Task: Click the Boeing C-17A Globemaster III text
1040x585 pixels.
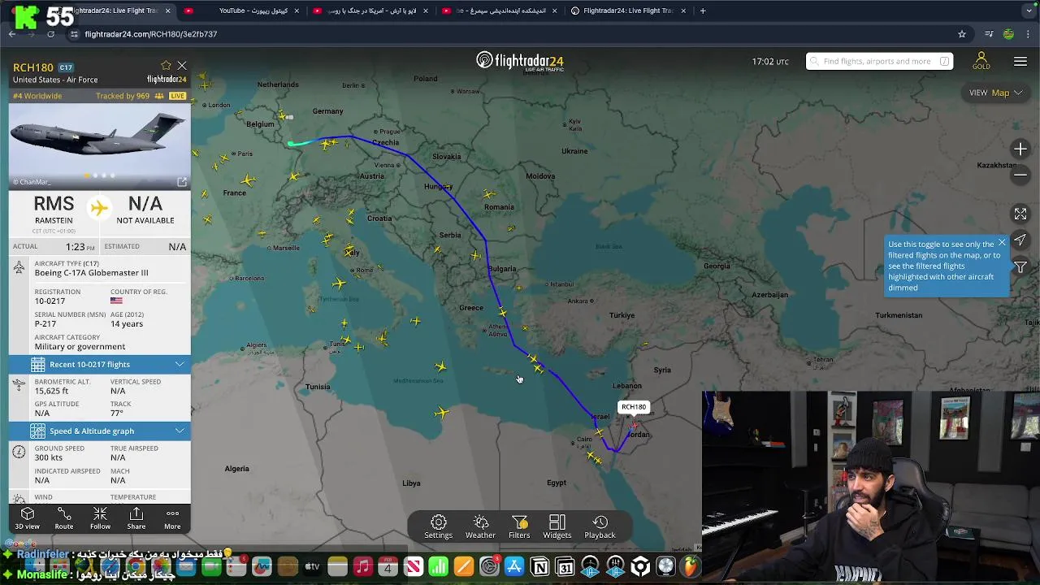Action: point(91,273)
